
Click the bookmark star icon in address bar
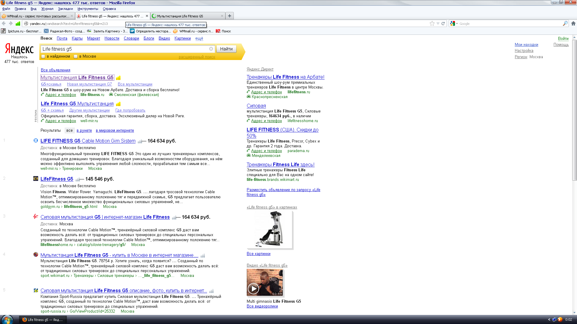pos(432,23)
